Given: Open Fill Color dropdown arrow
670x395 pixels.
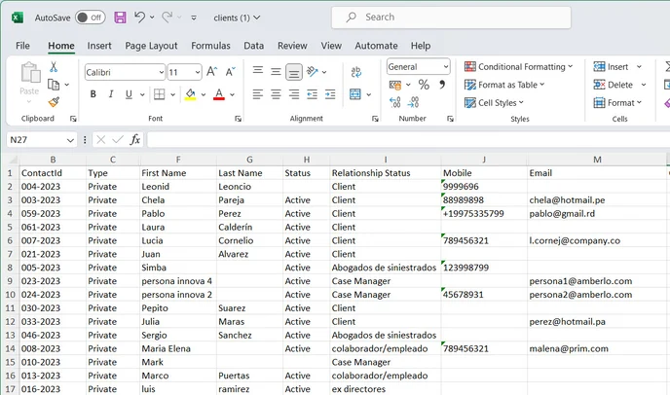Looking at the screenshot, I should 204,94.
